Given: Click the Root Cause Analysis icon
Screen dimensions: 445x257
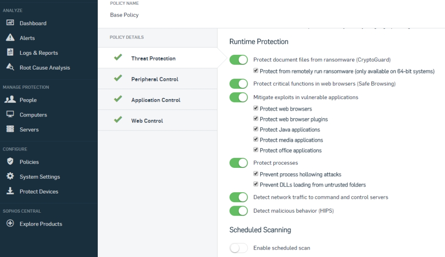Looking at the screenshot, I should 10,67.
